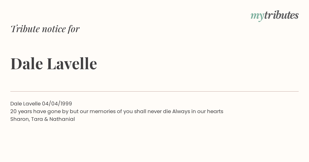309x162 pixels.
Task: Click the '20 years have gone by' message
Action: pos(117,111)
